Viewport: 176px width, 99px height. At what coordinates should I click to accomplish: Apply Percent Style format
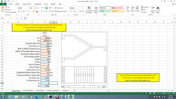tap(75, 11)
